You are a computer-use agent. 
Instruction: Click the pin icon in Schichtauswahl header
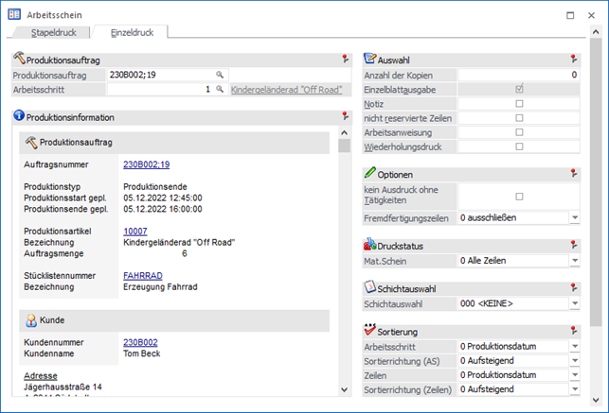(574, 288)
